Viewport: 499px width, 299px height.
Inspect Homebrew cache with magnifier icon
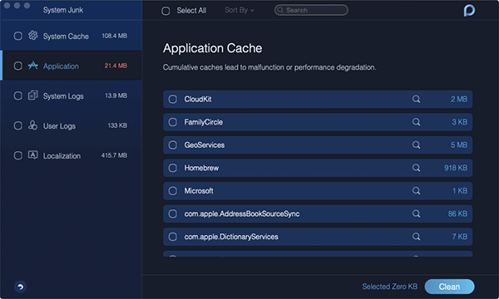pos(416,168)
